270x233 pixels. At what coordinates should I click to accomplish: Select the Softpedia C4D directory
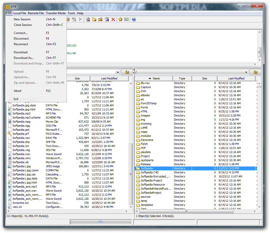150,173
